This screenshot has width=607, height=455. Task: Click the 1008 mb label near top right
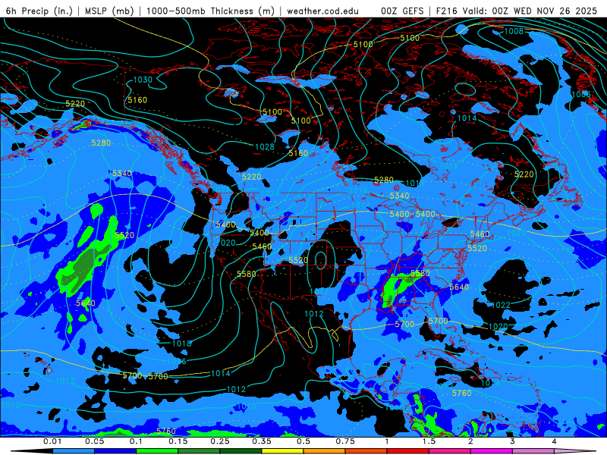[514, 31]
